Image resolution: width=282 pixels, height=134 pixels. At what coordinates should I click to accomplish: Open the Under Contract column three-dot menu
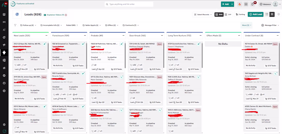pyautogui.click(x=277, y=36)
